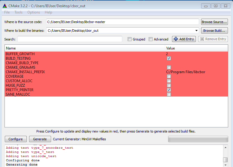The width and height of the screenshot is (233, 167).
Task: Enable the Grouped view checkbox
Action: [129, 39]
